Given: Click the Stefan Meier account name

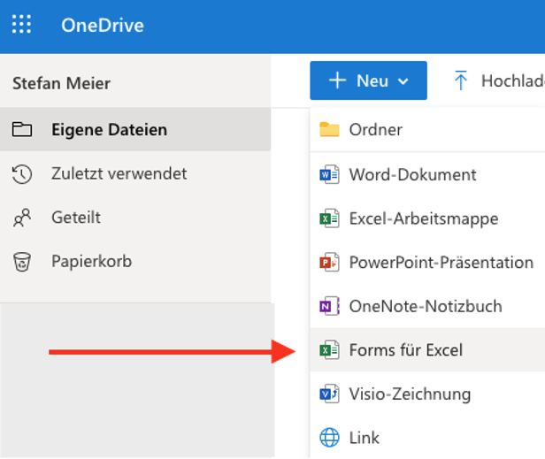Looking at the screenshot, I should [61, 83].
